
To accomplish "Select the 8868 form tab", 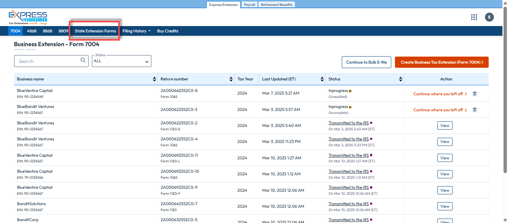I will point(48,31).
